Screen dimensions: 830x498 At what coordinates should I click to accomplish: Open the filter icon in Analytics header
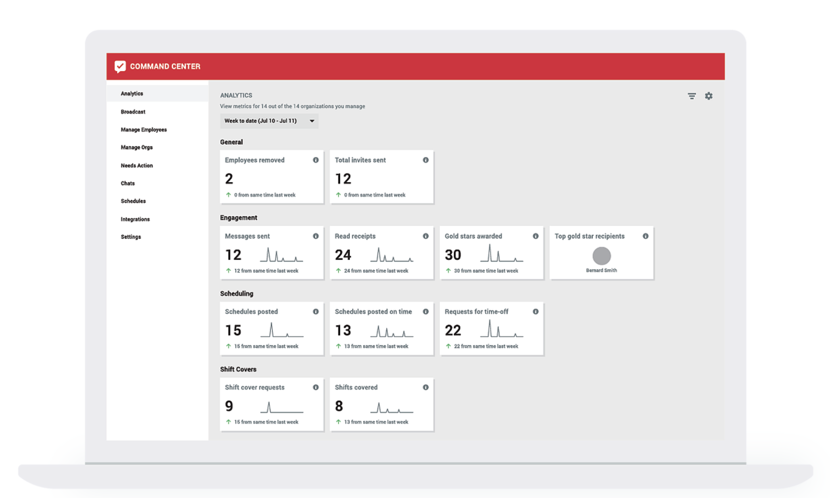tap(691, 96)
